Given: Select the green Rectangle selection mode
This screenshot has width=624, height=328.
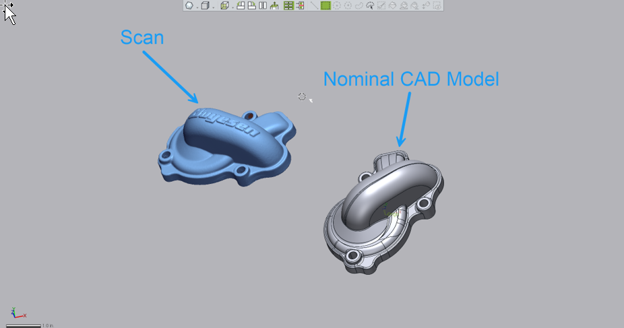Looking at the screenshot, I should point(325,5).
